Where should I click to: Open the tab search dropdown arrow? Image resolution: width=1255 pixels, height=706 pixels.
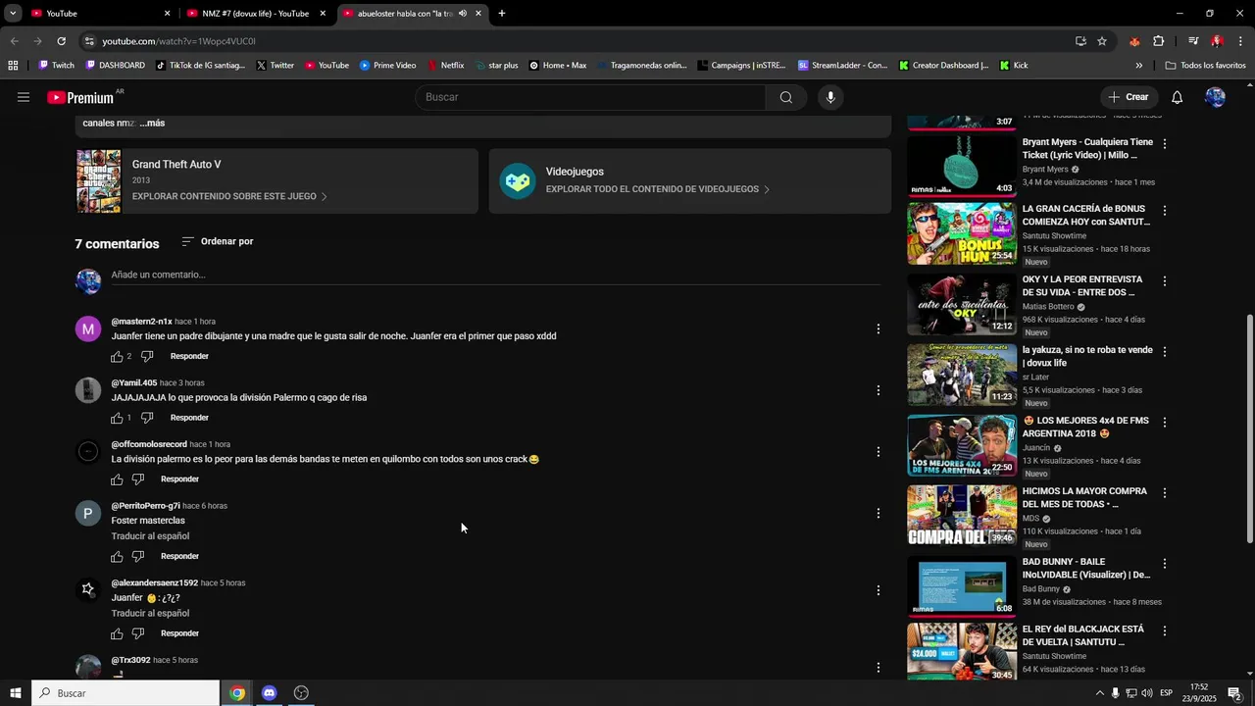tap(13, 14)
